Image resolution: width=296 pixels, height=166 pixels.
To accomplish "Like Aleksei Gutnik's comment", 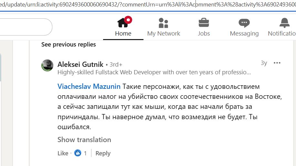I will [x=63, y=153].
